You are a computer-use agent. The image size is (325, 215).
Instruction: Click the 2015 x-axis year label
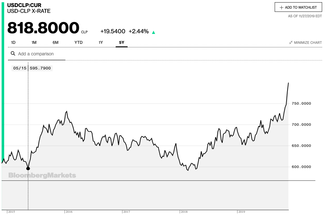12,212
